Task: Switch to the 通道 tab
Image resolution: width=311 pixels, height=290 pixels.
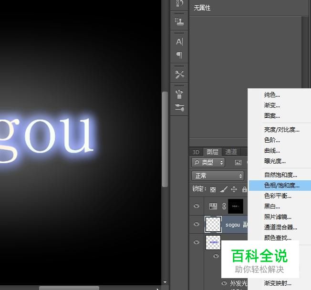Action: [231, 152]
